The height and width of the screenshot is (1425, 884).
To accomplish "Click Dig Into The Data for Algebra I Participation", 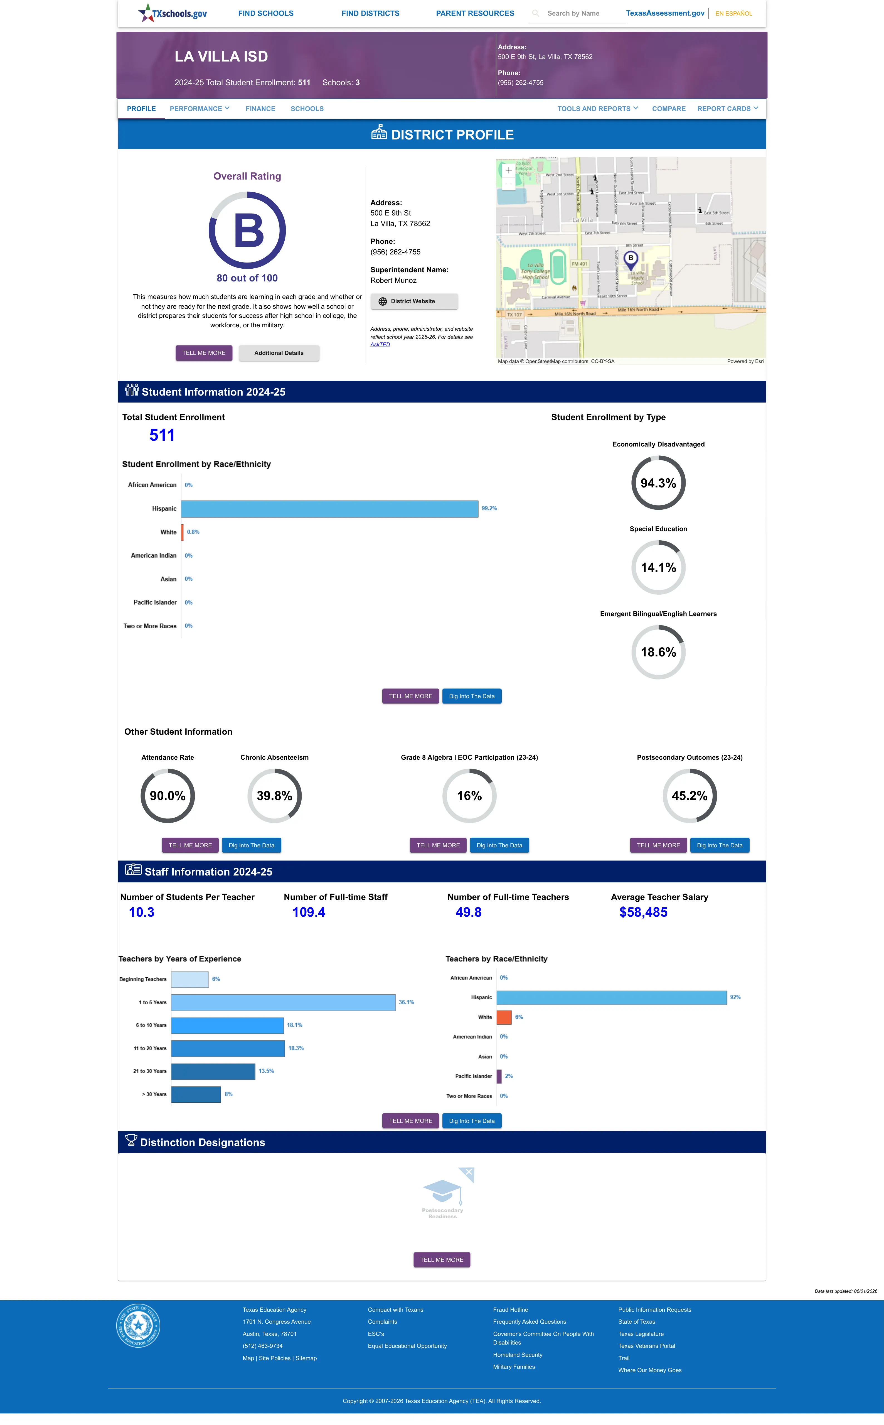I will 499,845.
